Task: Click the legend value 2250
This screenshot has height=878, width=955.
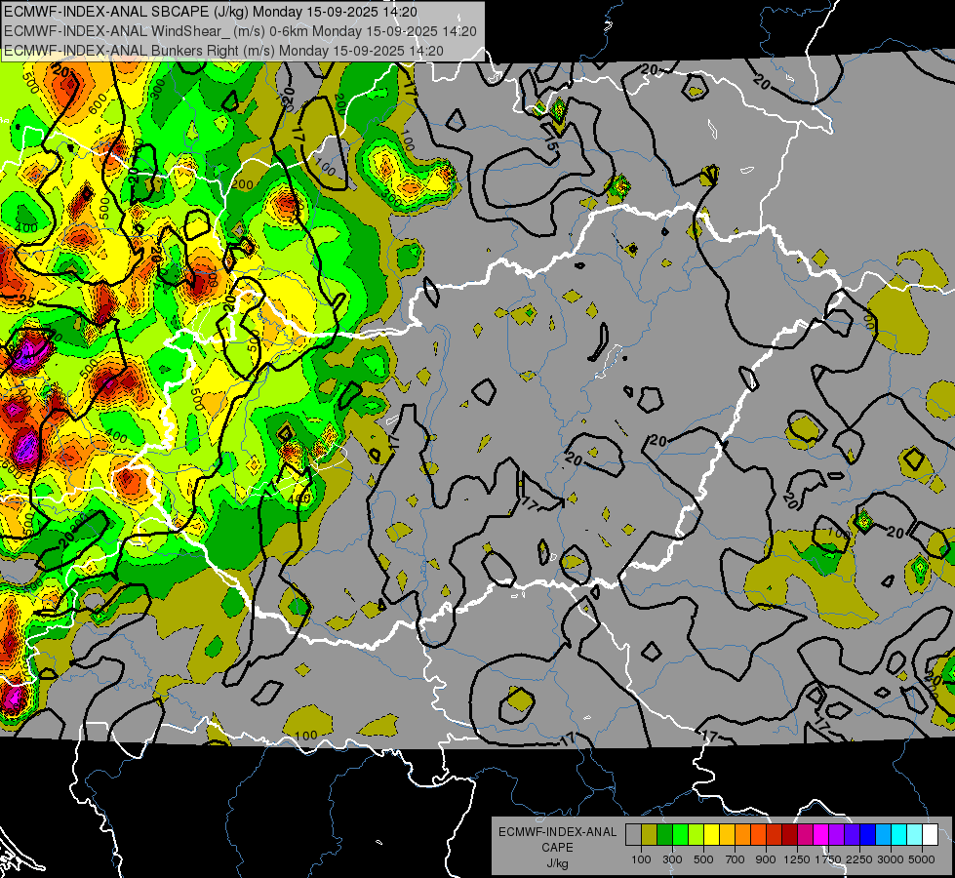Action: click(x=860, y=859)
